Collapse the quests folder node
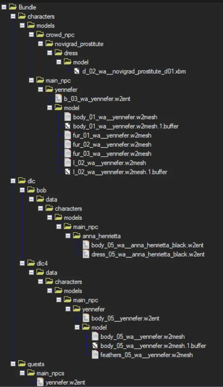 [x=13, y=364]
